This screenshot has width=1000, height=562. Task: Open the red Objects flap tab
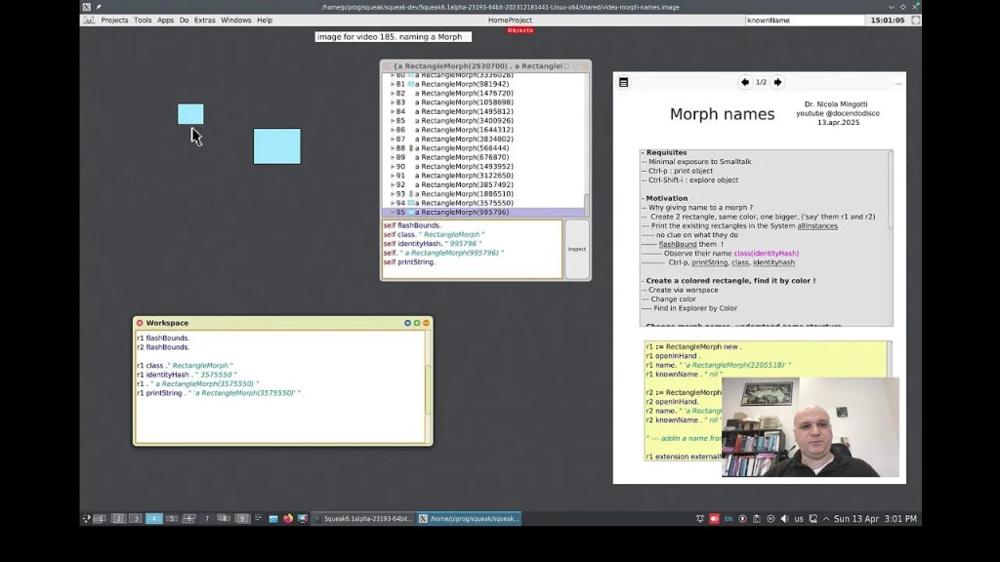pyautogui.click(x=521, y=30)
